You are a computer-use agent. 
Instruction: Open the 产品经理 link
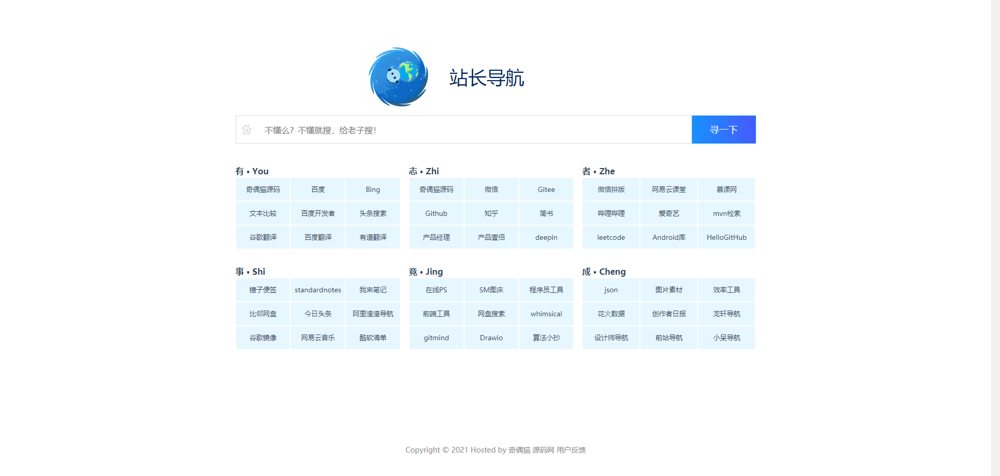[x=437, y=237]
